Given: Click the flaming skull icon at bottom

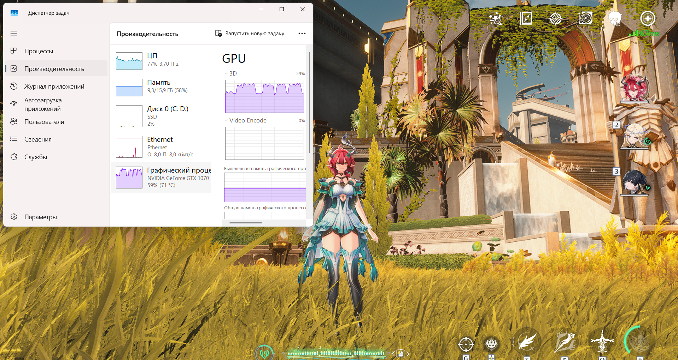Looking at the screenshot, I should click(x=491, y=344).
